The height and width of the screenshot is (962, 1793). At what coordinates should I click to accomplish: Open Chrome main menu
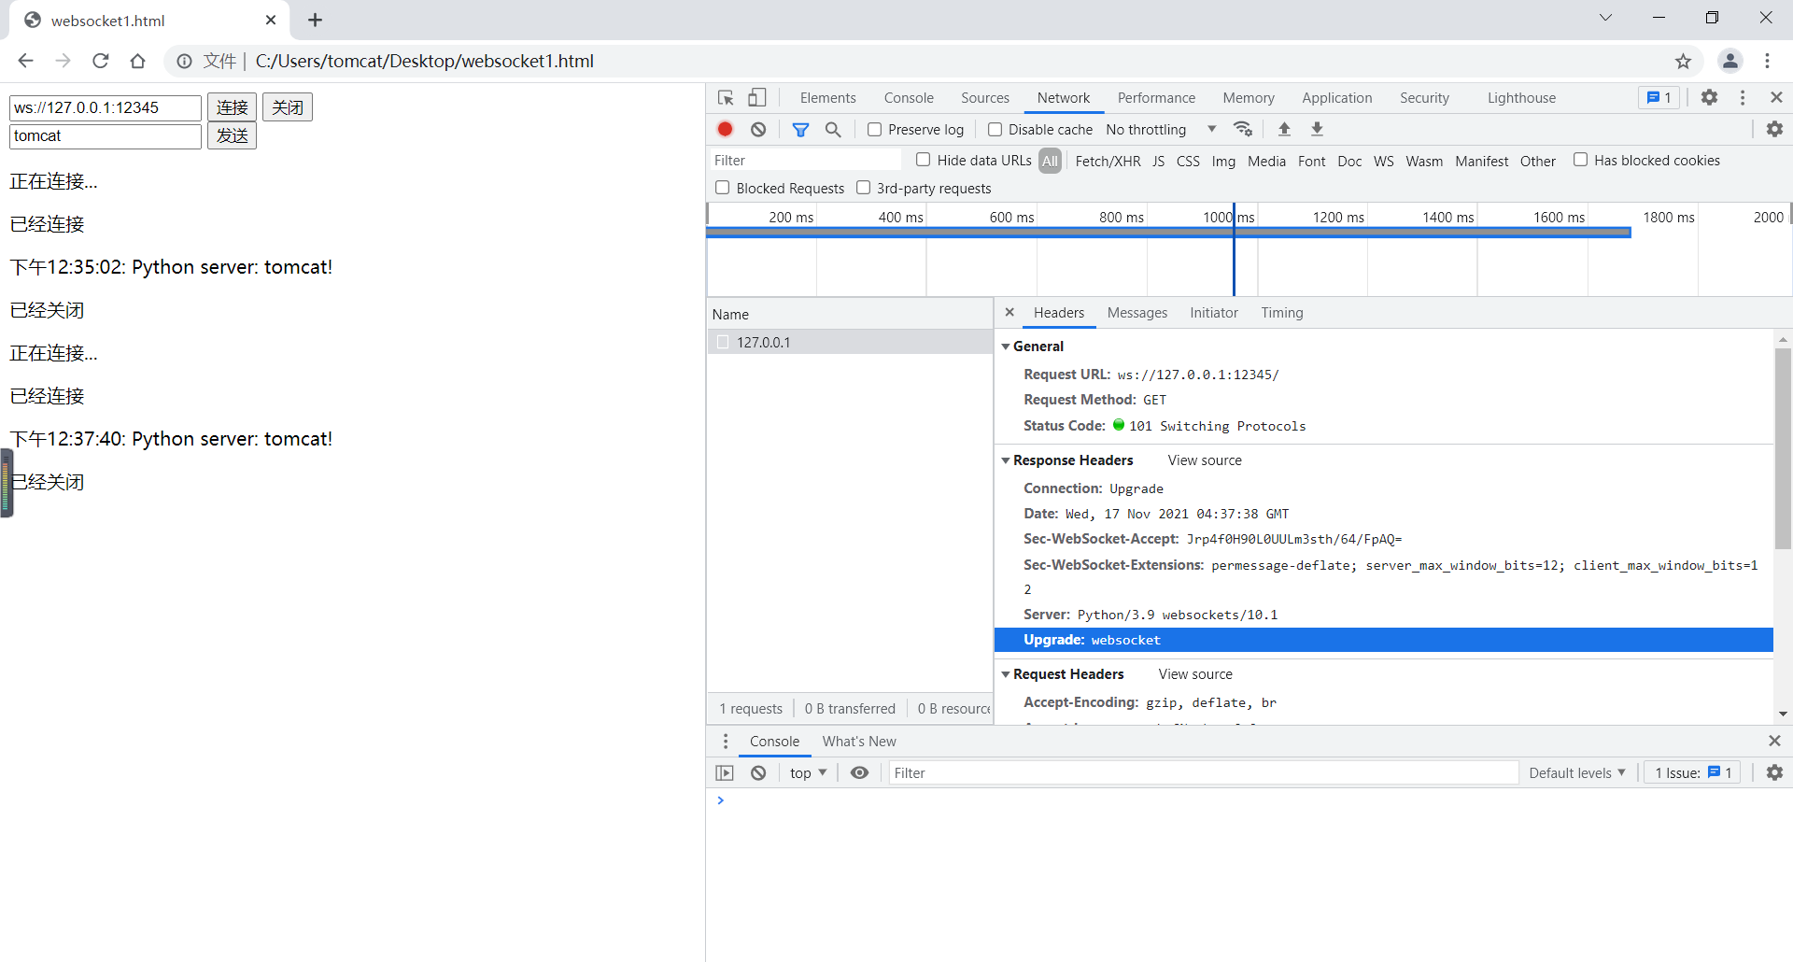tap(1767, 61)
